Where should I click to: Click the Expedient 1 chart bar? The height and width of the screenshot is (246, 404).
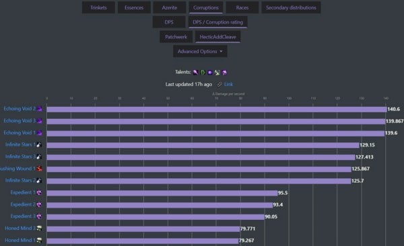click(162, 193)
